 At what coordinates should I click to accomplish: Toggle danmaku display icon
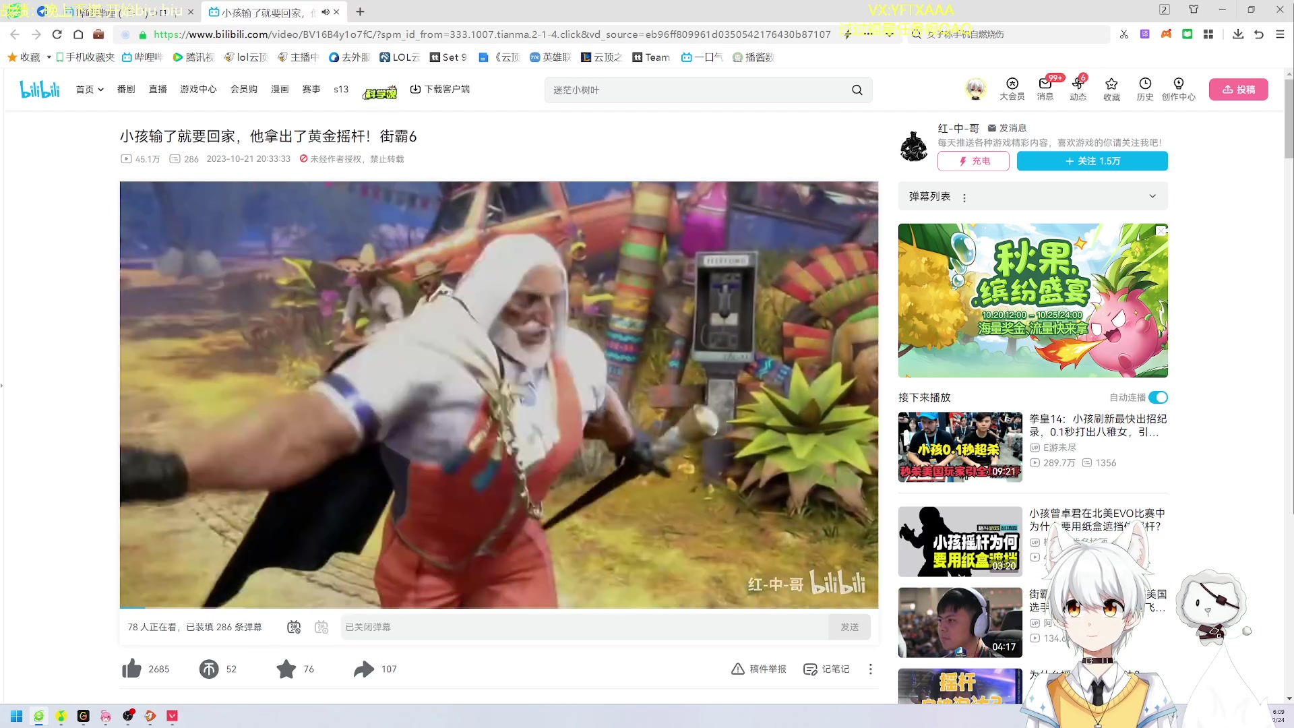coord(294,627)
